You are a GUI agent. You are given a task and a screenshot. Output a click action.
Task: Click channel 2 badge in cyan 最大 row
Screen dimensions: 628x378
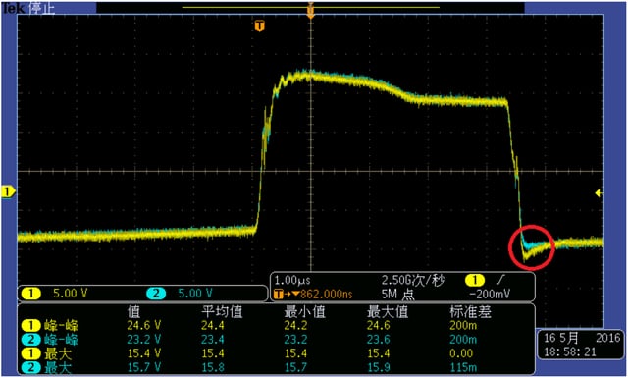[30, 367]
